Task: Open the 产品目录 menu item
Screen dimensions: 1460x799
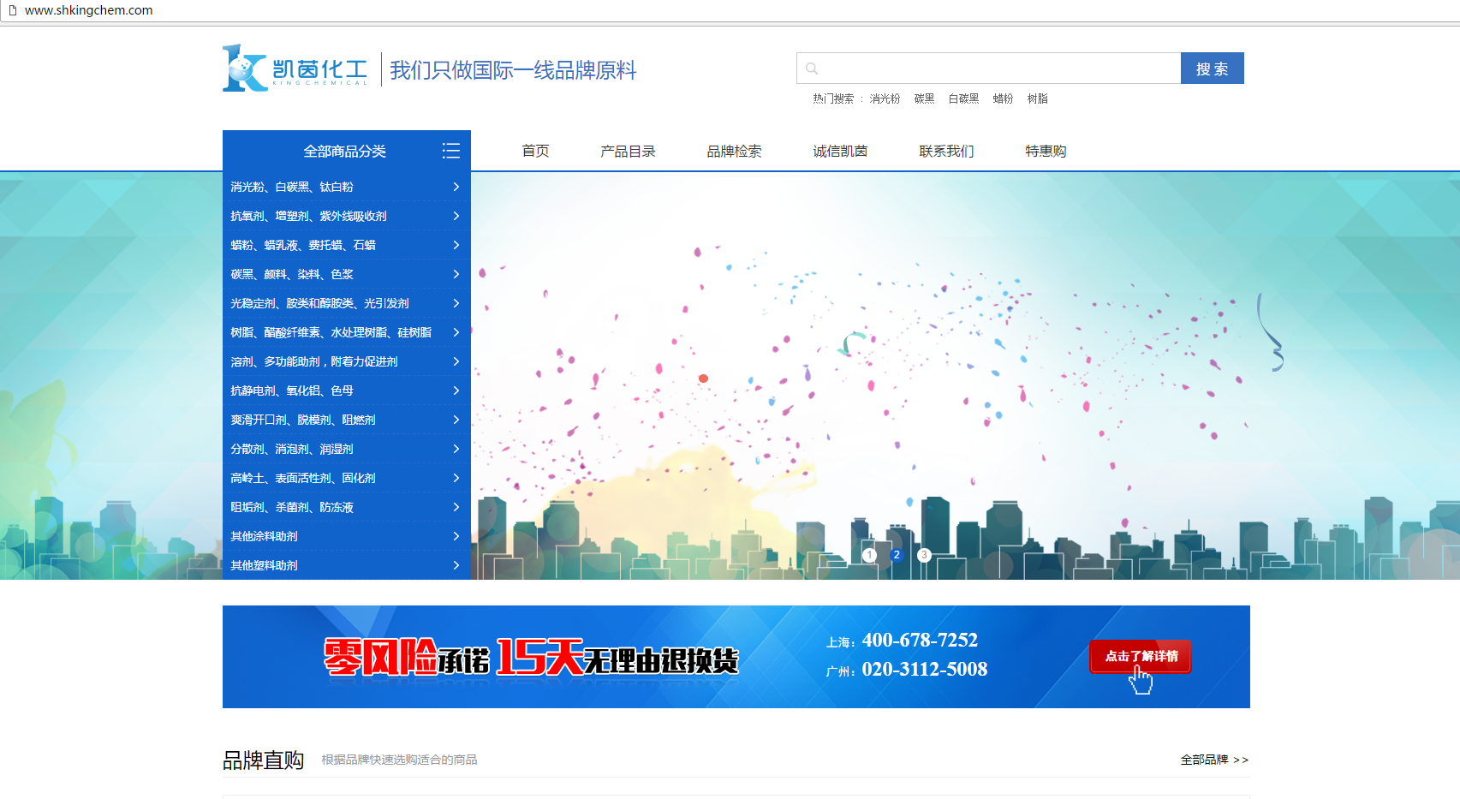Action: pos(628,152)
